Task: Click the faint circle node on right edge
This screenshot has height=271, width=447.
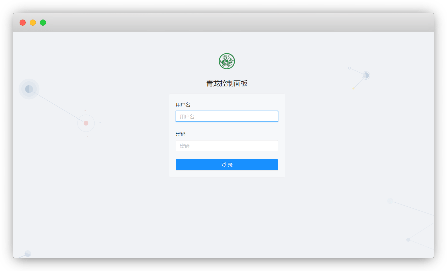Action: tap(390, 201)
